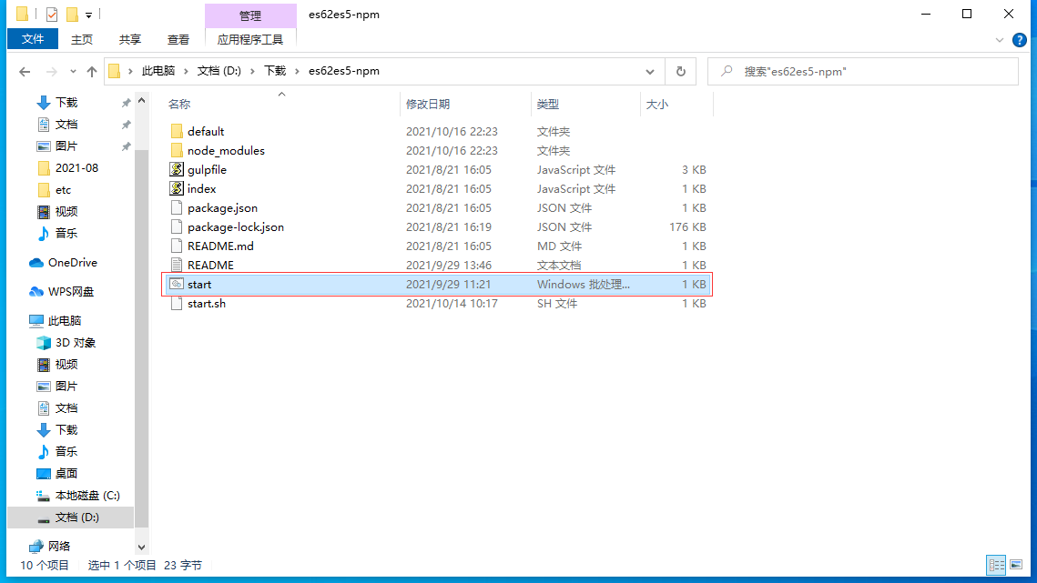The width and height of the screenshot is (1037, 583).
Task: Select the node_modules folder icon
Action: click(x=177, y=151)
